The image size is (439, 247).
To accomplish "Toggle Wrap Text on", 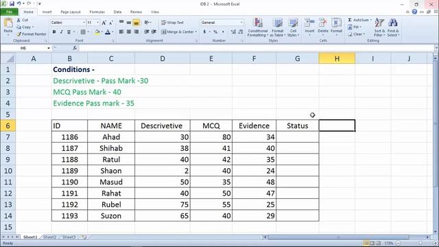I will (172, 23).
